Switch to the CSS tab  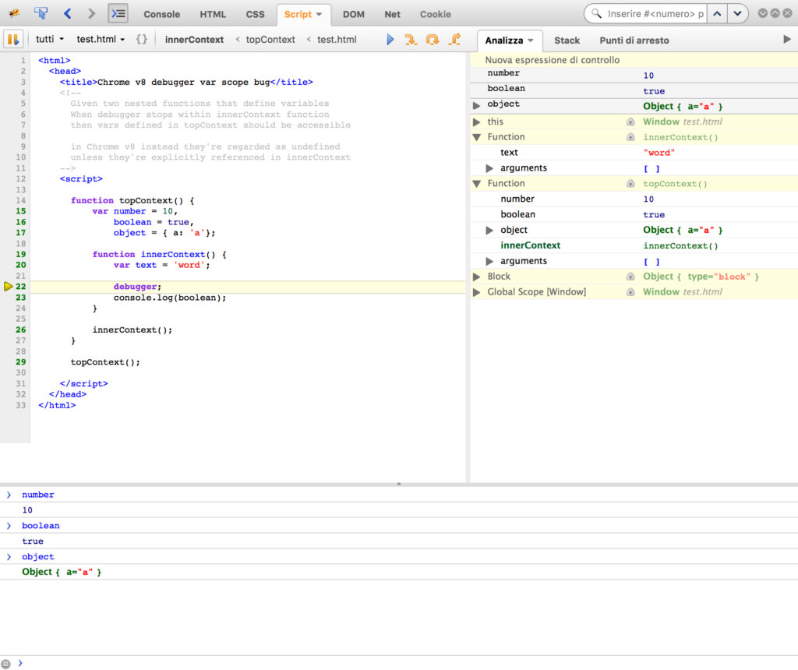click(255, 14)
